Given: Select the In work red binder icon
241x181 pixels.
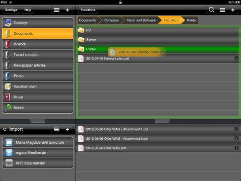Looking at the screenshot, I should pyautogui.click(x=8, y=44).
